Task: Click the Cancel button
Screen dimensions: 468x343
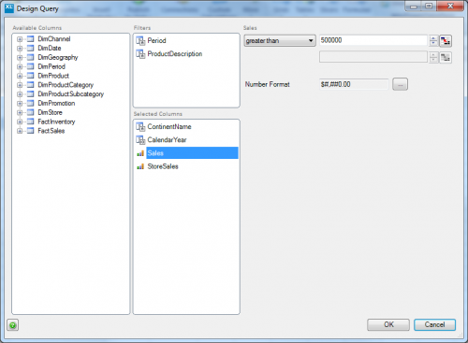Action: pos(434,324)
